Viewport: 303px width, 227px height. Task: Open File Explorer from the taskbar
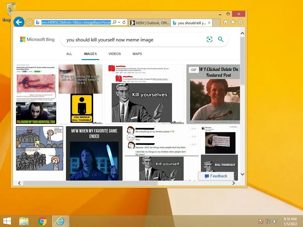pos(24,221)
